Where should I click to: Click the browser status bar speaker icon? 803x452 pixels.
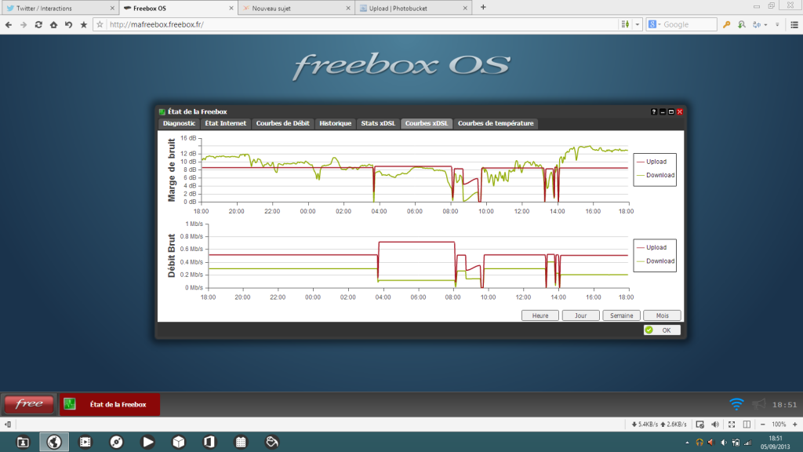(x=715, y=425)
